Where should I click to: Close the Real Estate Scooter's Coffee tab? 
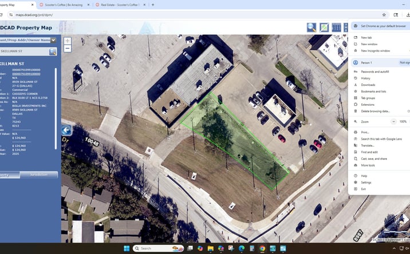pyautogui.click(x=144, y=5)
